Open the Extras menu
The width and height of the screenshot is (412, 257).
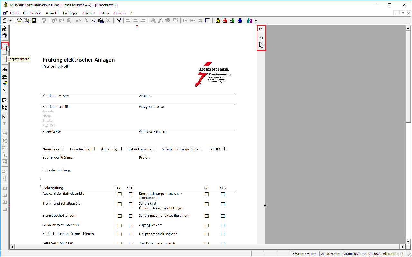click(x=104, y=13)
